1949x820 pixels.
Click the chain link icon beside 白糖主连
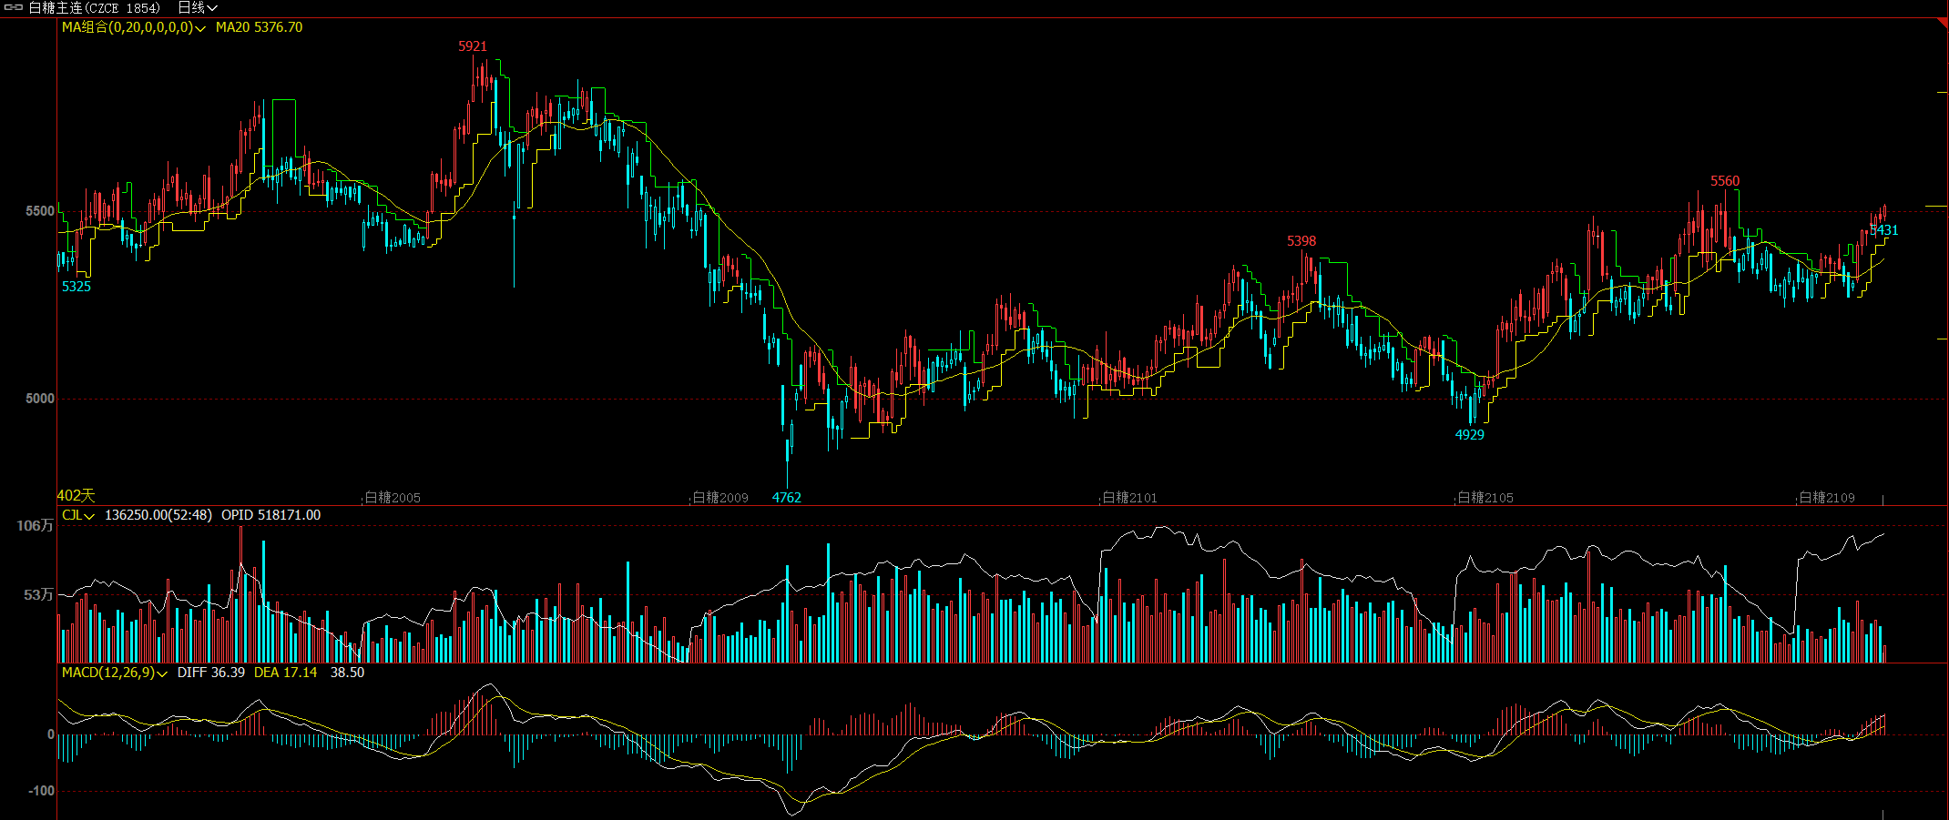click(x=14, y=7)
